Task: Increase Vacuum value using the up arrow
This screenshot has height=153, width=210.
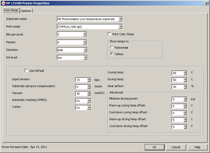Action: [89, 92]
